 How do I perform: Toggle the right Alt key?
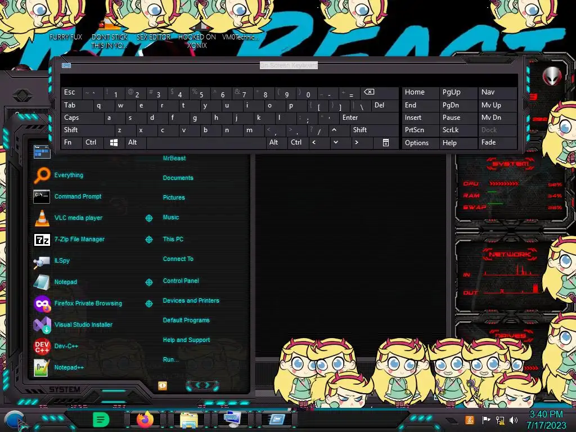276,142
